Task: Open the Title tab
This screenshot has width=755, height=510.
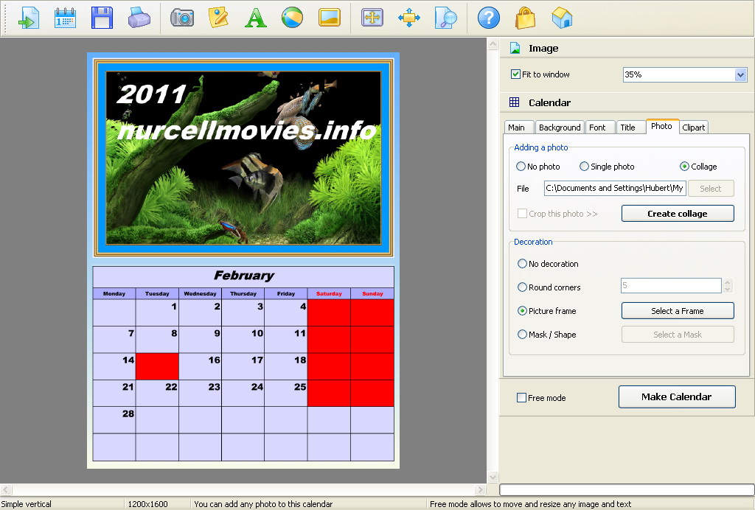Action: pyautogui.click(x=630, y=128)
